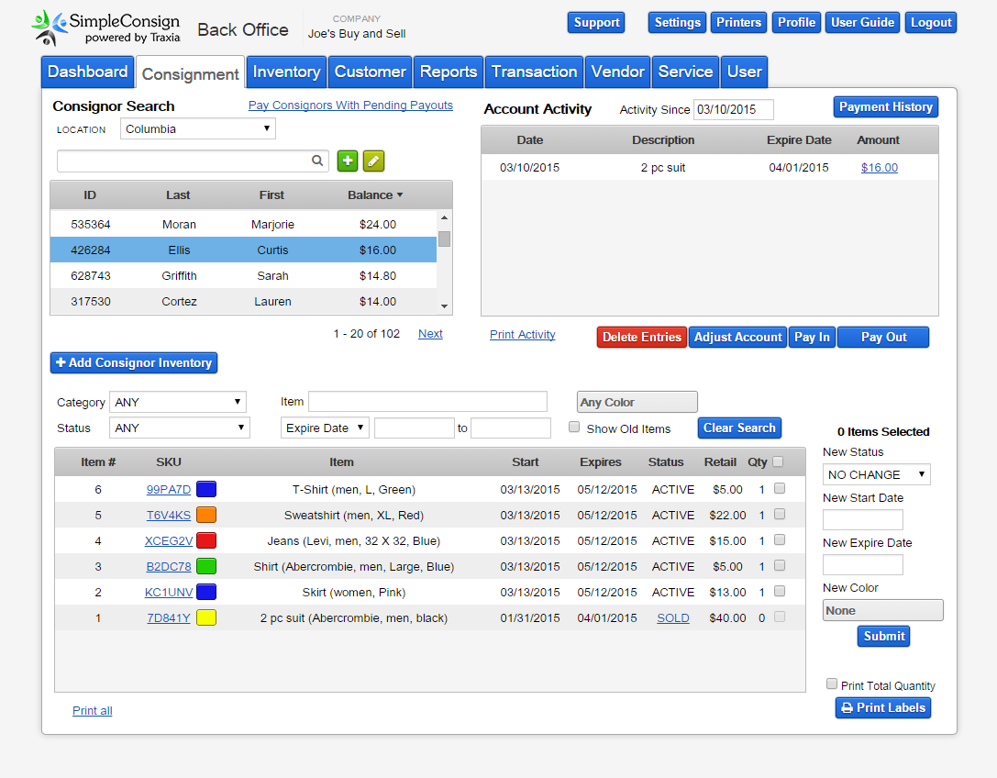The image size is (997, 778).
Task: Open the Reports tab
Action: pyautogui.click(x=448, y=72)
